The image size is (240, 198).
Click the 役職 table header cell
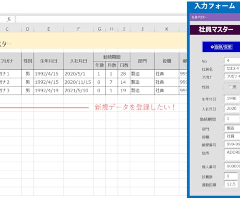(166, 61)
